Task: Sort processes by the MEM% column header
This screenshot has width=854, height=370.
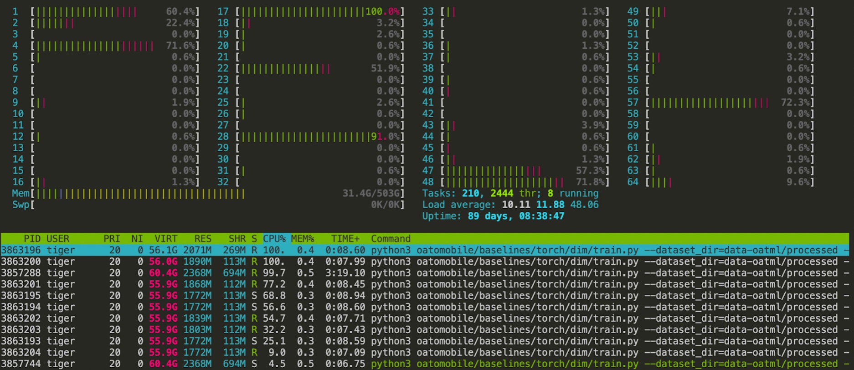Action: point(303,239)
